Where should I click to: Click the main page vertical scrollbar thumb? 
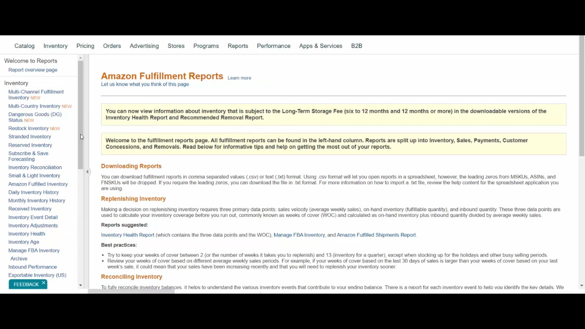[582, 96]
